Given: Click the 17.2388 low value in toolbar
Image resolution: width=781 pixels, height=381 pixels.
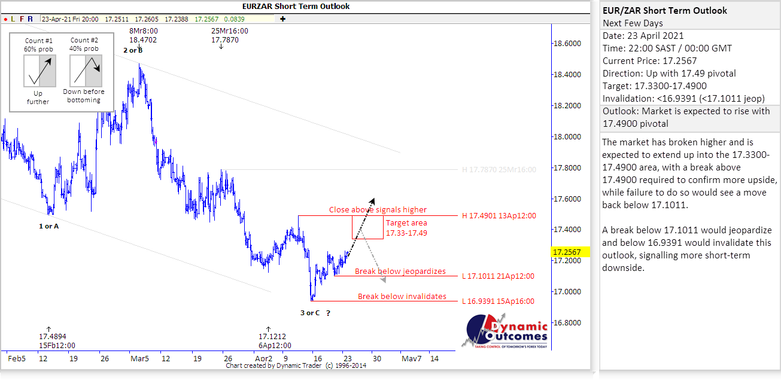Looking at the screenshot, I should [x=176, y=19].
